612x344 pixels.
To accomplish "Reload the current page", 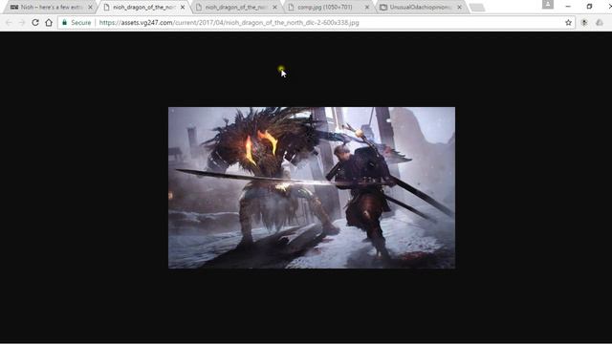I will click(x=35, y=23).
